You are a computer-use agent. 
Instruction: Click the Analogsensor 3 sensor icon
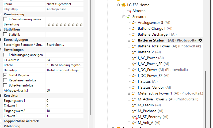134,22
